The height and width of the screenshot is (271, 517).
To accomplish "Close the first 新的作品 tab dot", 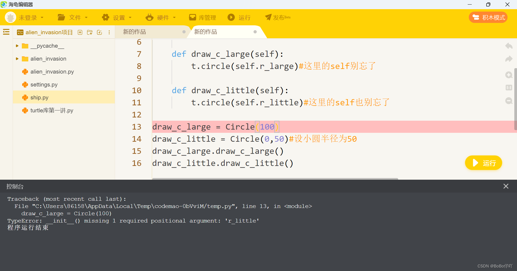I will (x=184, y=32).
